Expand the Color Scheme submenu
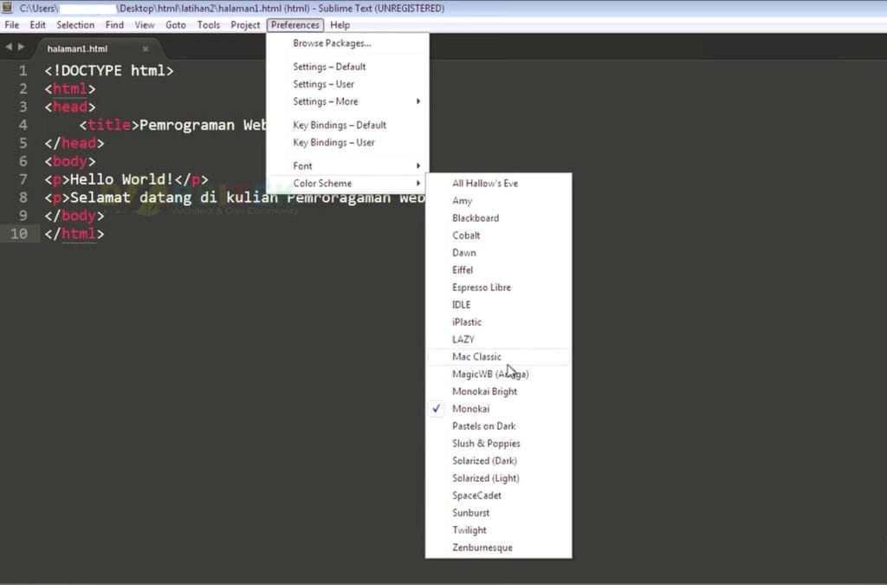Viewport: 887px width, 585px height. 347,184
